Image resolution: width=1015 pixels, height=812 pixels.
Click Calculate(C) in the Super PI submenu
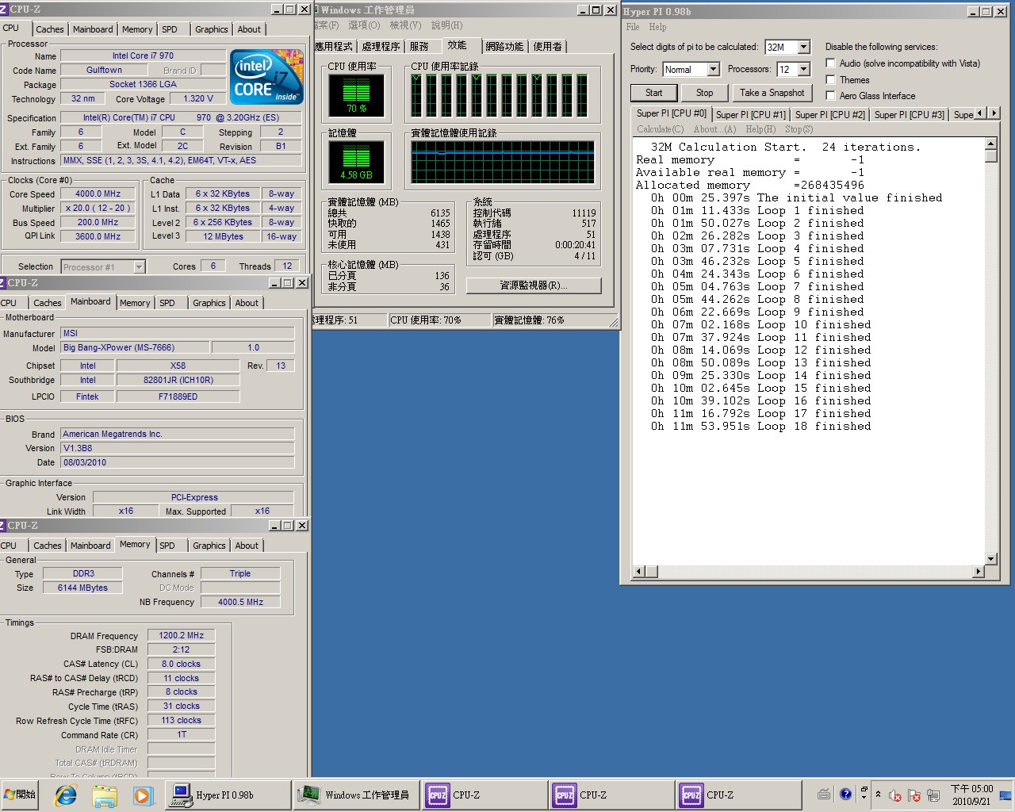click(x=660, y=129)
